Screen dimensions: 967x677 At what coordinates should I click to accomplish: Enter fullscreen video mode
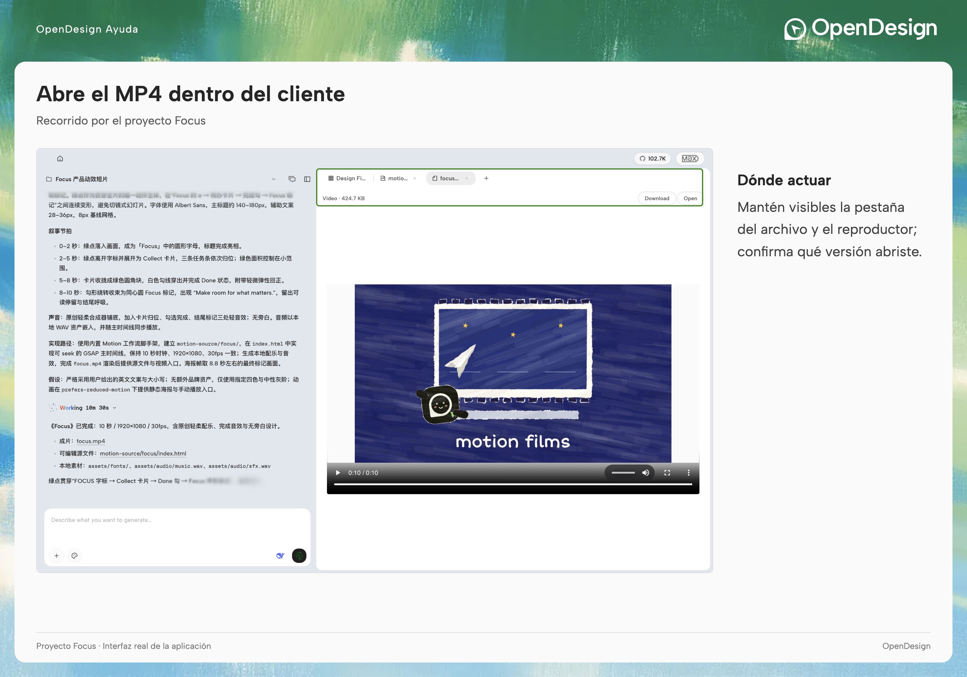tap(667, 473)
